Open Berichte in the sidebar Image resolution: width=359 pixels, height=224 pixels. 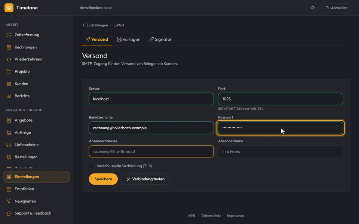36,96
